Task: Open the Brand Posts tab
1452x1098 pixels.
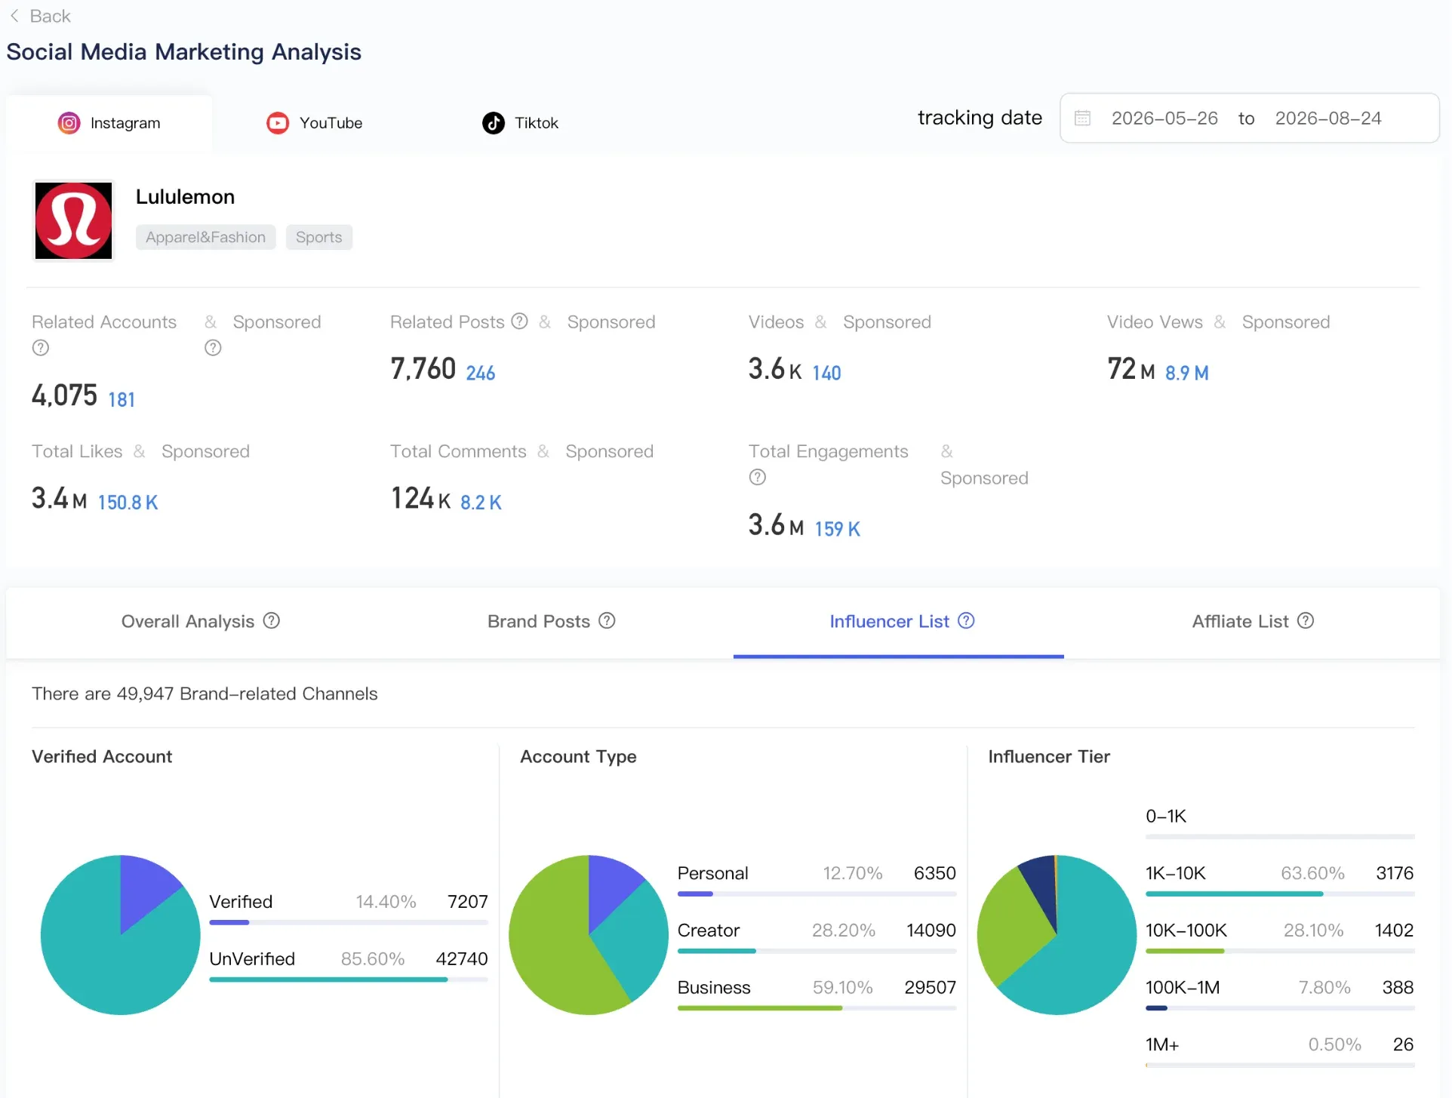Action: (x=551, y=622)
